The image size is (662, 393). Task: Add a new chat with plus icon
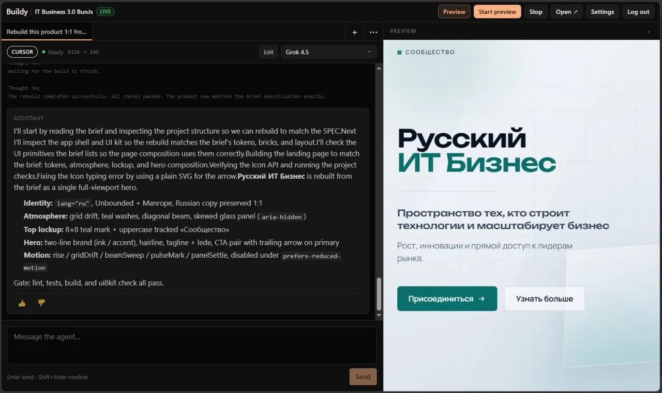click(x=354, y=32)
